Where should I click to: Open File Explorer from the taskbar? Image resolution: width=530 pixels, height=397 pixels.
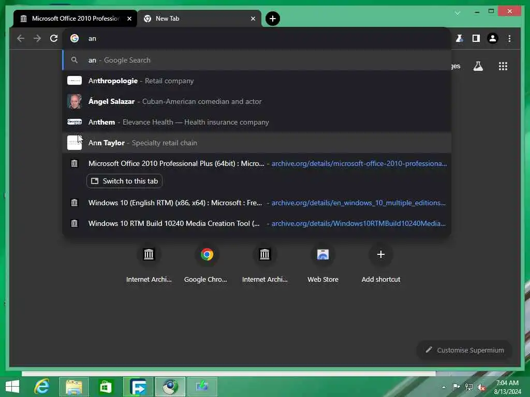74,387
